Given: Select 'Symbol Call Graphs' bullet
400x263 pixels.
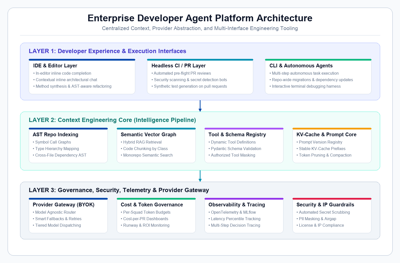Looking at the screenshot, I should 52,142.
